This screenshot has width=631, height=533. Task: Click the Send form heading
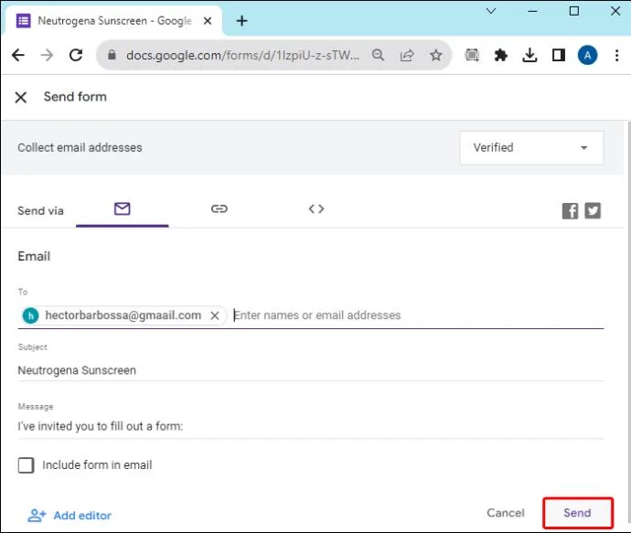point(75,97)
